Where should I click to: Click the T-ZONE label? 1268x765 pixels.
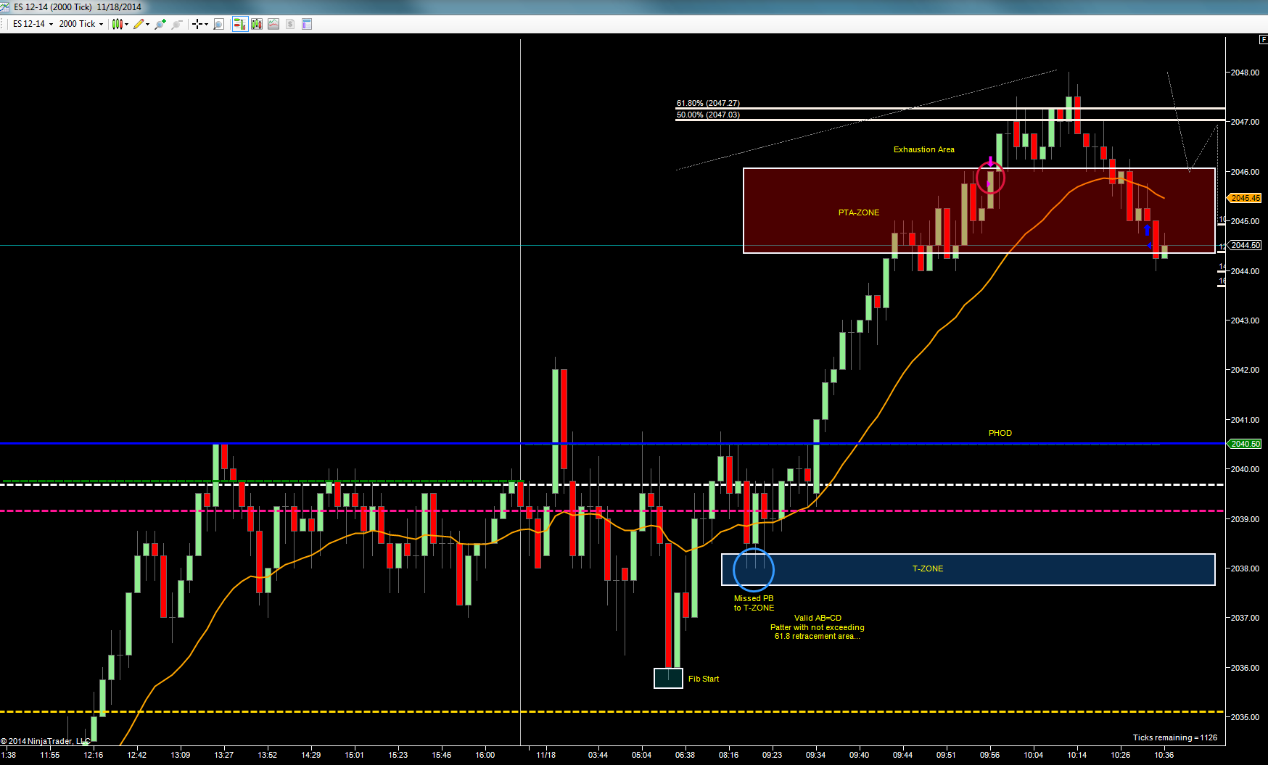coord(928,568)
